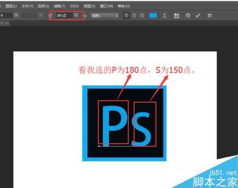Screen dimensions: 238x188
Task: Open the blue text color swatch
Action: [153, 16]
